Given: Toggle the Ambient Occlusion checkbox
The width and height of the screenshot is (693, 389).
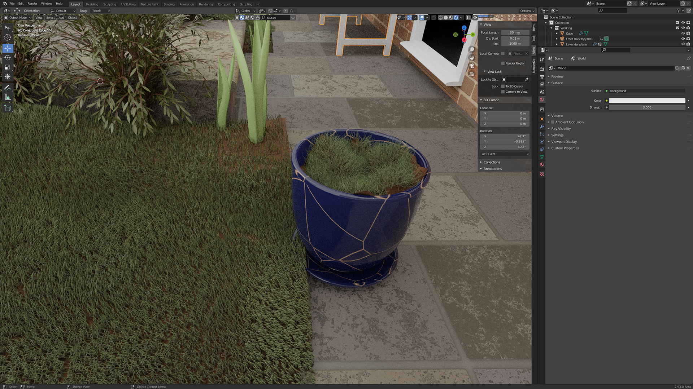Looking at the screenshot, I should tap(553, 122).
